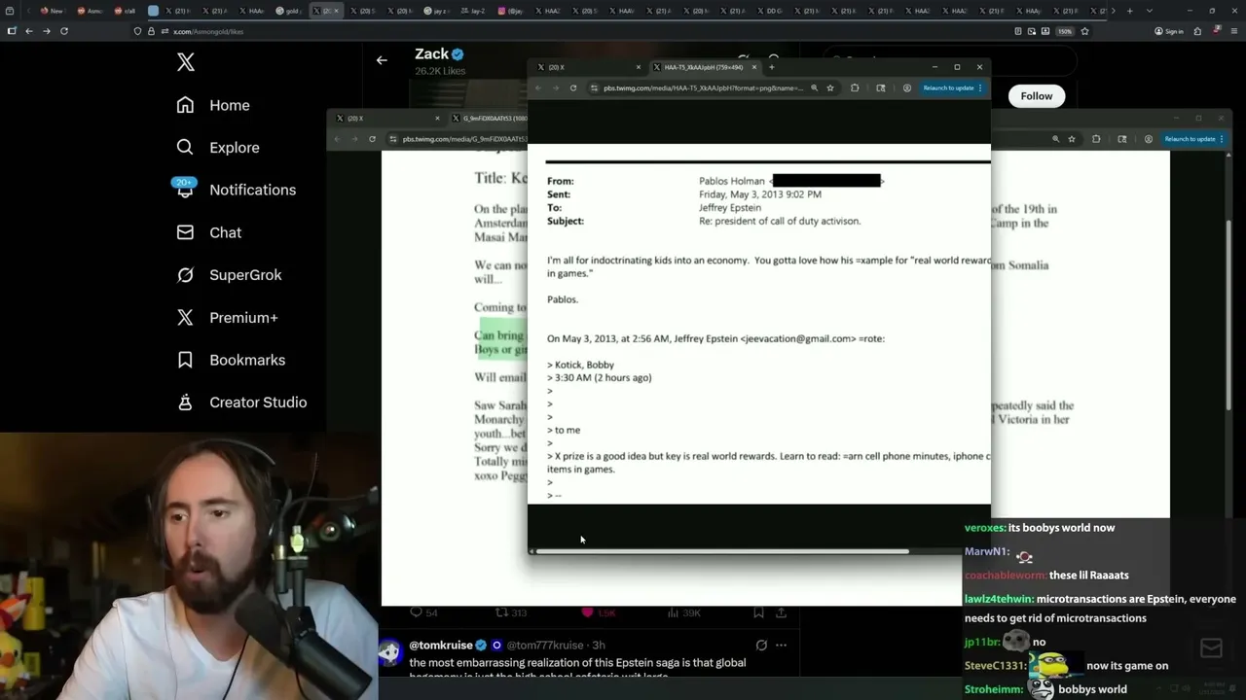View analytics showing 39K views
Screen dimensions: 1246x700
tap(683, 612)
